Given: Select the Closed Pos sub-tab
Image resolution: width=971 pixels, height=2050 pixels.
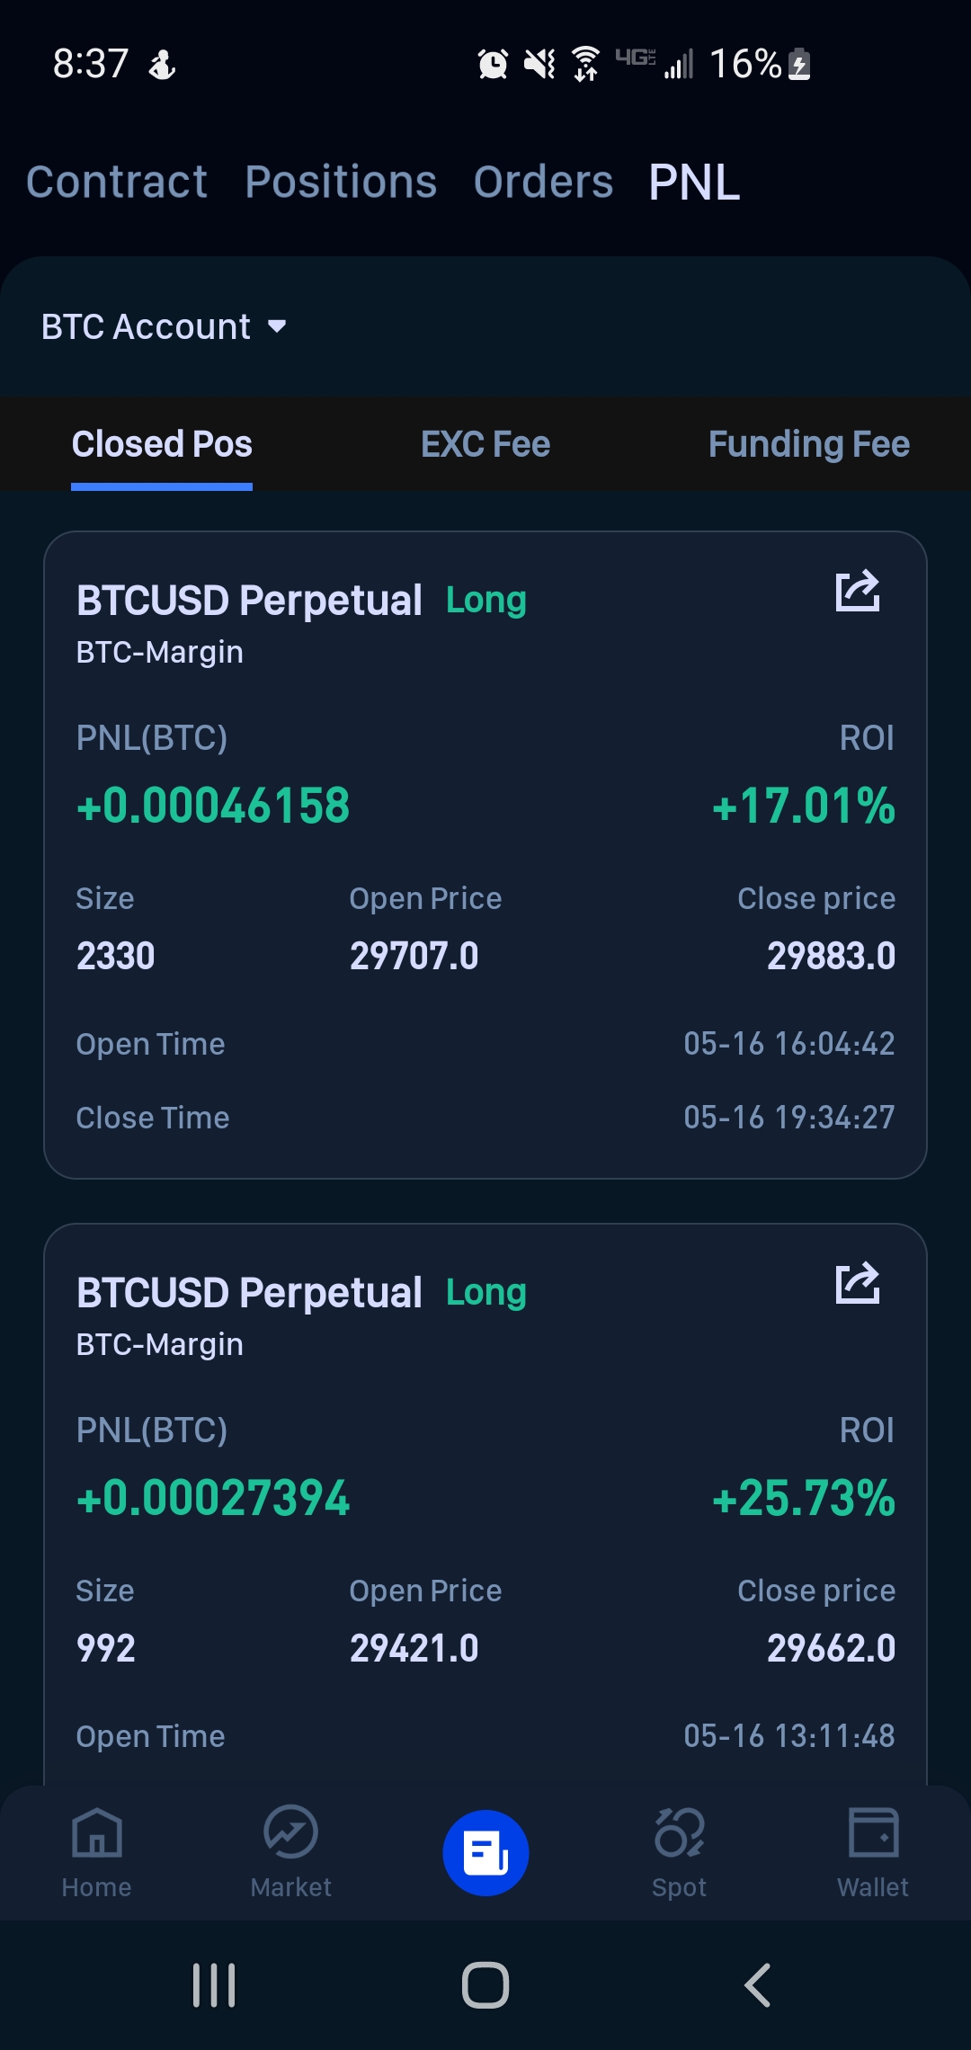Looking at the screenshot, I should (162, 444).
